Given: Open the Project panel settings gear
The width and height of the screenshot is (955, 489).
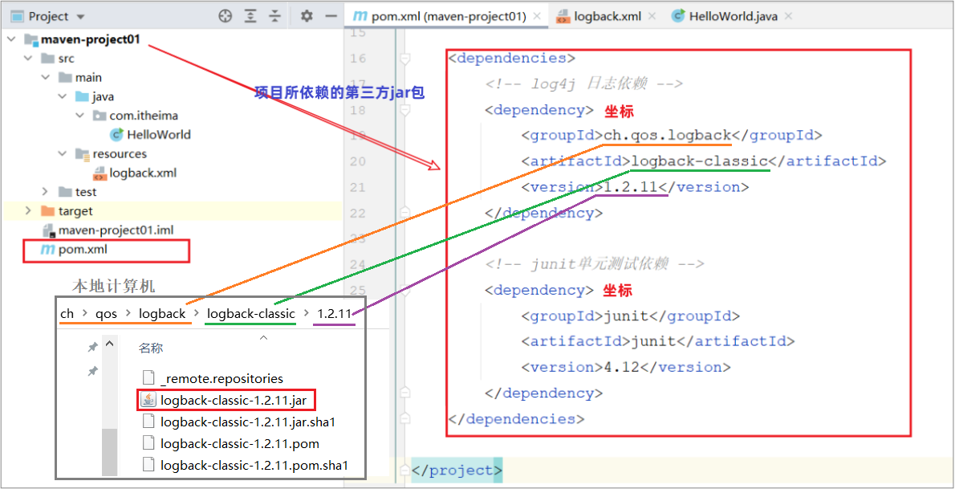Looking at the screenshot, I should tap(307, 15).
